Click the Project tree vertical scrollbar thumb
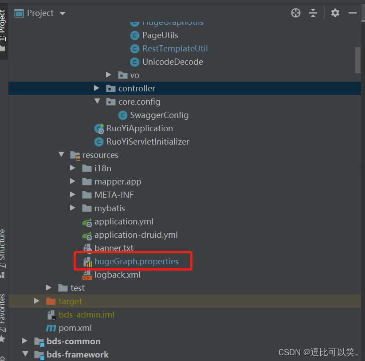 358,60
